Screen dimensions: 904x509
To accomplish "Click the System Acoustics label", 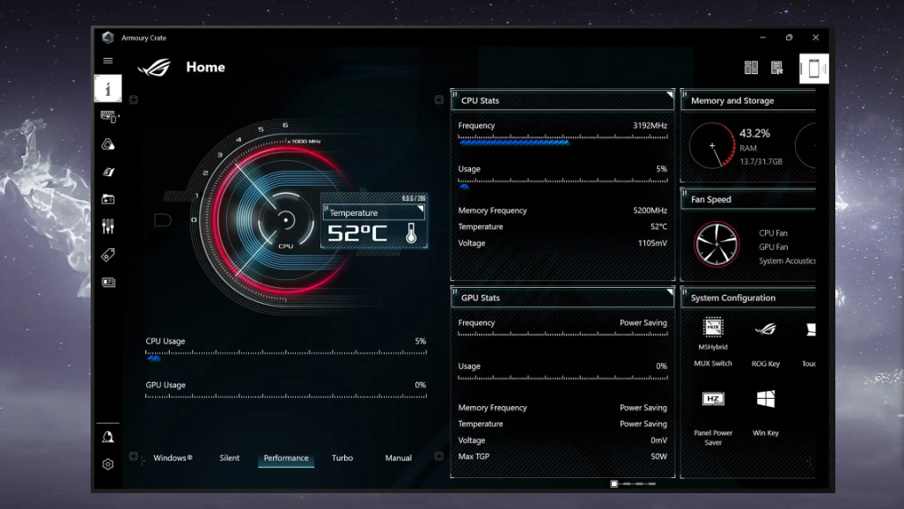I will pyautogui.click(x=787, y=261).
